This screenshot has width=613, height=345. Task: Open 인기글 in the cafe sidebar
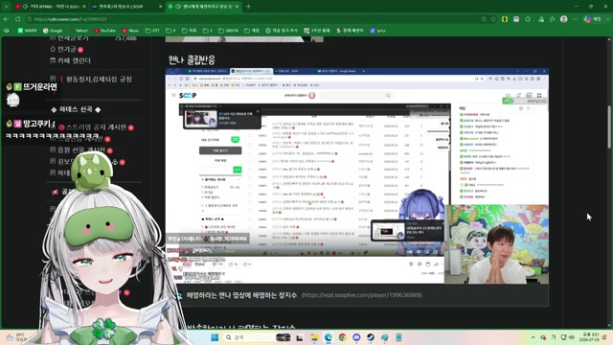(x=66, y=49)
